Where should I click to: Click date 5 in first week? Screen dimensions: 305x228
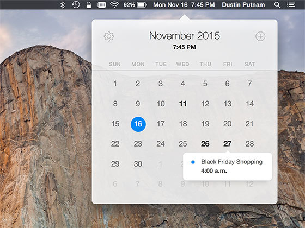(x=205, y=84)
